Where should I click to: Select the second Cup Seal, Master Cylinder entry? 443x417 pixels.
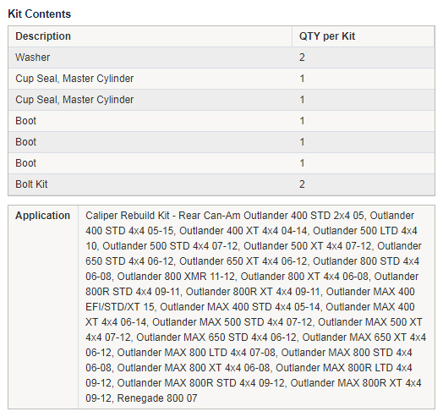point(74,100)
